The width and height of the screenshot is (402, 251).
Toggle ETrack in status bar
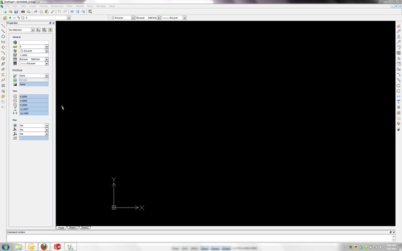tap(226, 248)
